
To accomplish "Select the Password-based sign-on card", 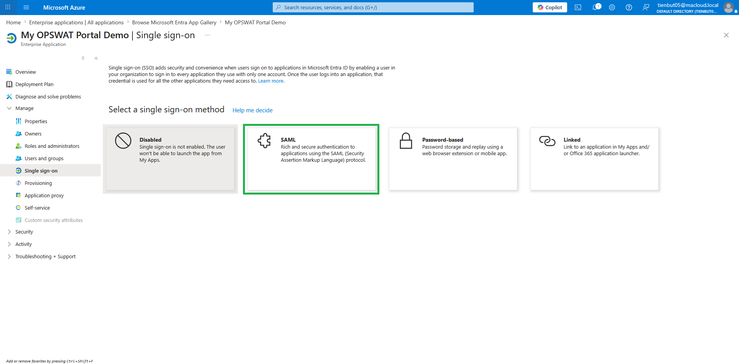I will coord(453,159).
